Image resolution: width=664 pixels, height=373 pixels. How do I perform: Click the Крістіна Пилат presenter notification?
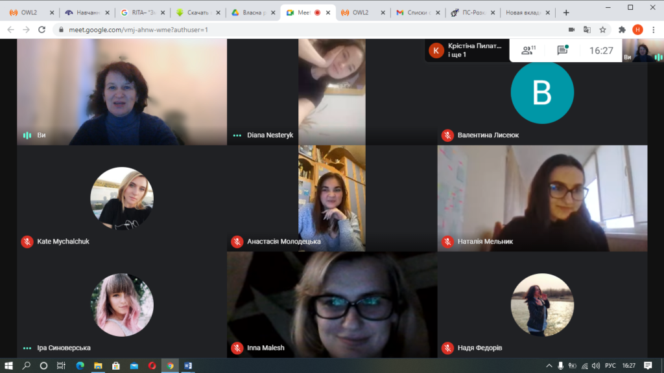pos(467,51)
